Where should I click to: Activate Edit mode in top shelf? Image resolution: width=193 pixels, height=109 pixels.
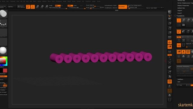click(28, 7)
